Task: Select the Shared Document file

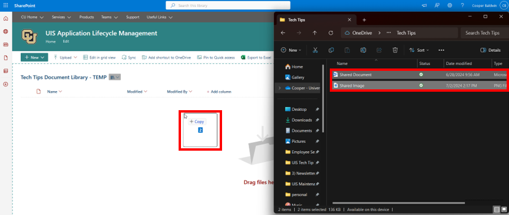Action: tap(419, 74)
